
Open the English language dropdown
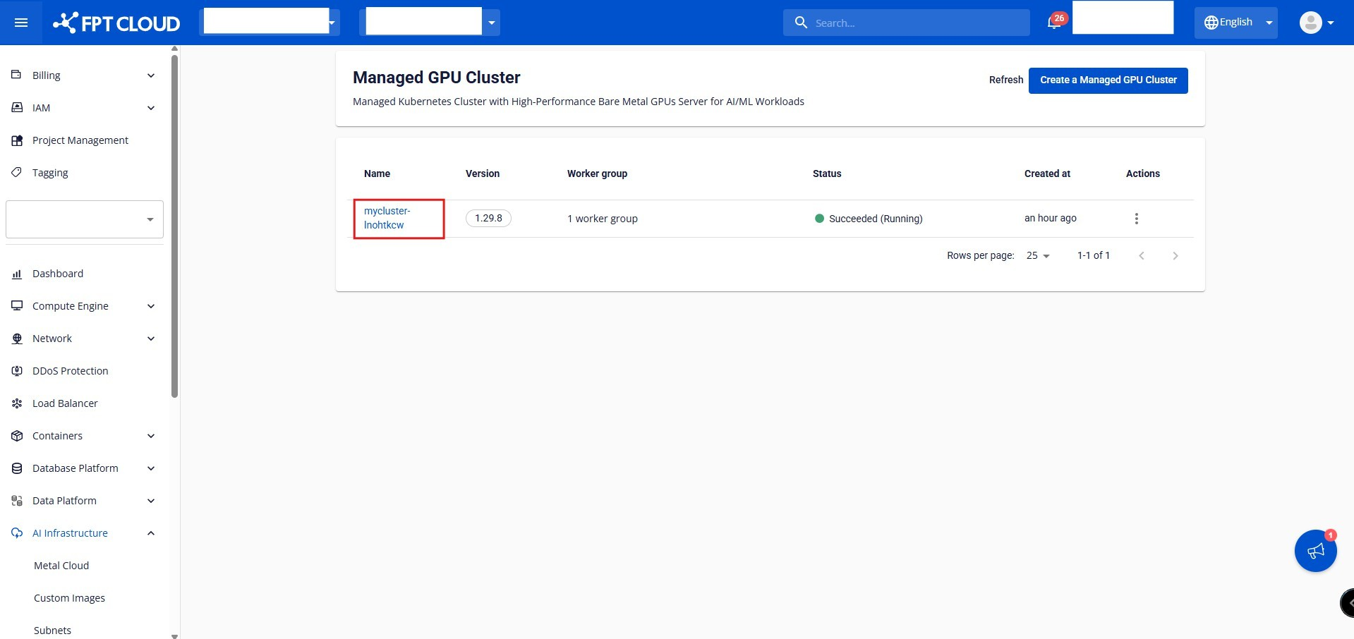pyautogui.click(x=1235, y=23)
